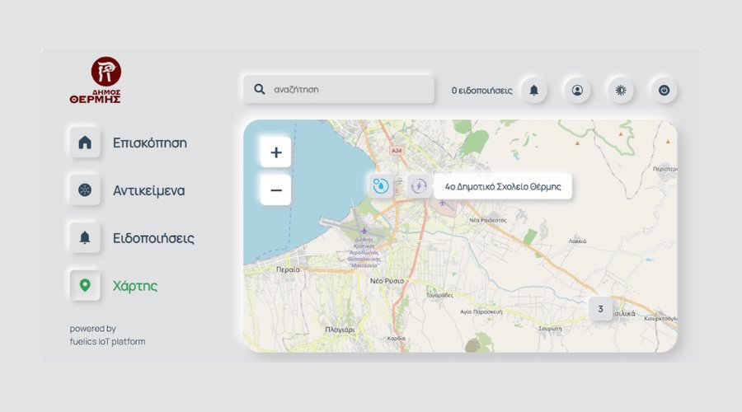This screenshot has height=412, width=742.
Task: Expand the map cluster labeled 3
Action: 601,309
